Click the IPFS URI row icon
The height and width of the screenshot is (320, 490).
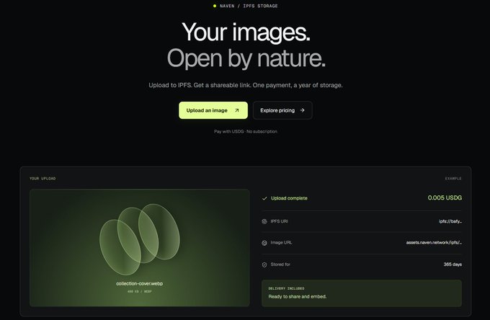(x=264, y=221)
